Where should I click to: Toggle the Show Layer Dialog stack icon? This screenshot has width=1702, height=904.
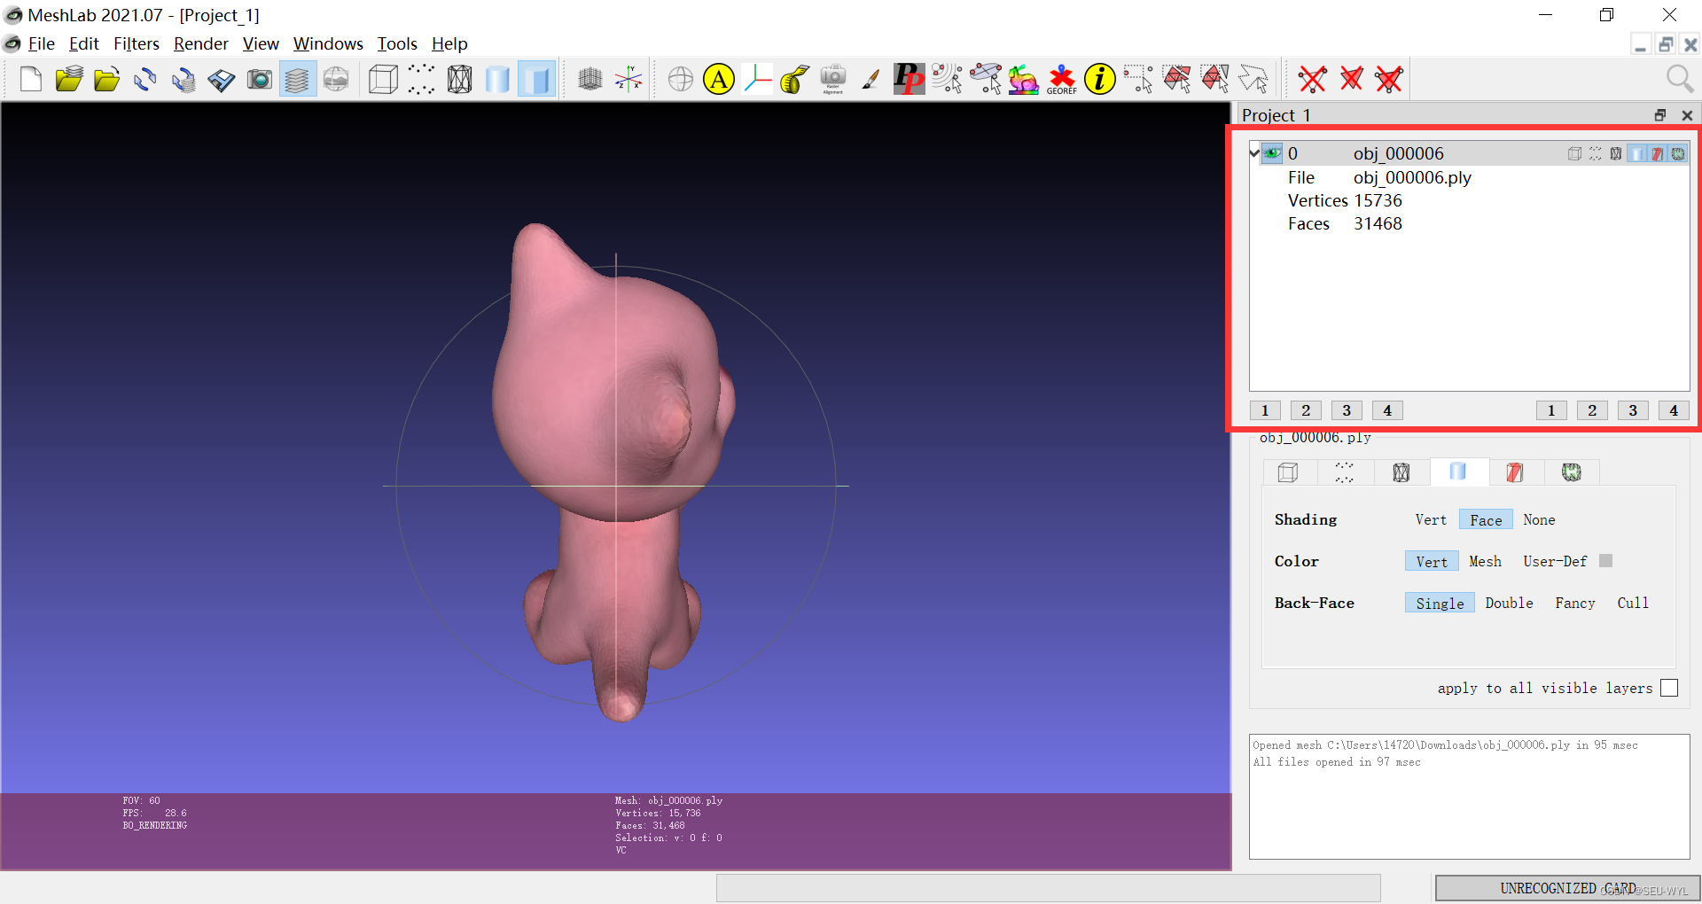298,80
